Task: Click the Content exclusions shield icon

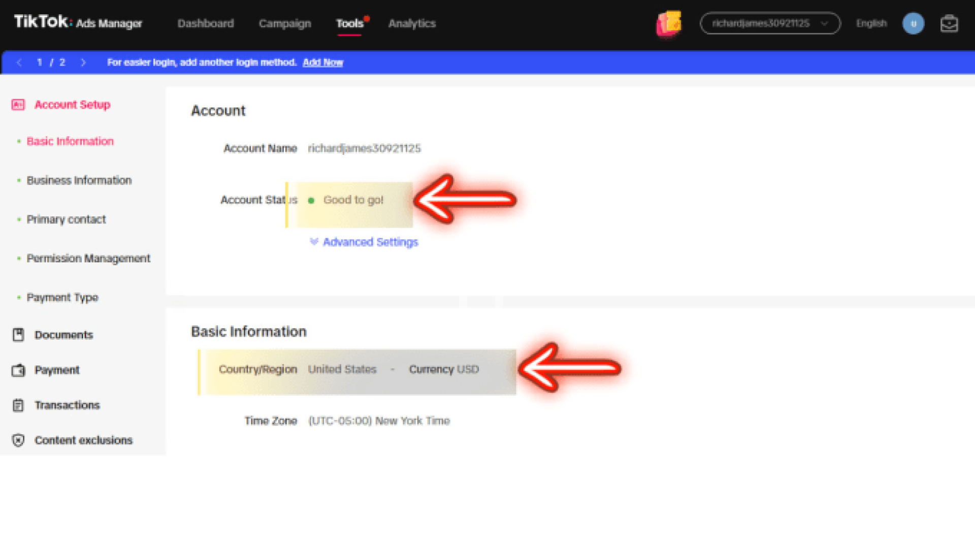Action: point(18,440)
